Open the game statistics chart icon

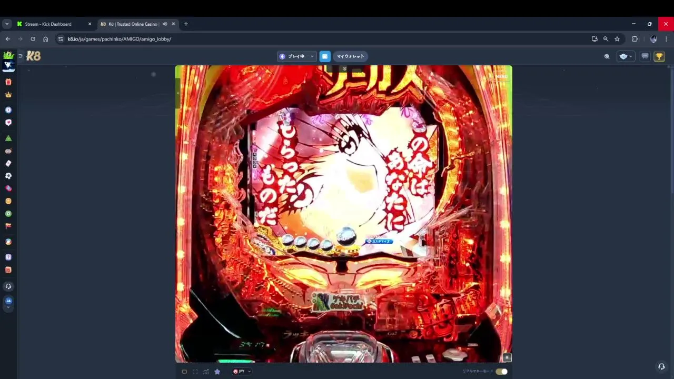point(206,372)
